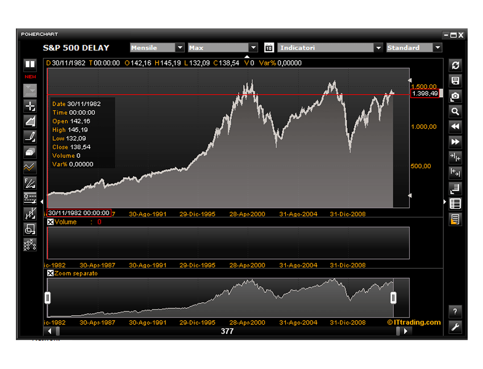Save the chart with the disk icon
This screenshot has width=483, height=369.
point(455,81)
